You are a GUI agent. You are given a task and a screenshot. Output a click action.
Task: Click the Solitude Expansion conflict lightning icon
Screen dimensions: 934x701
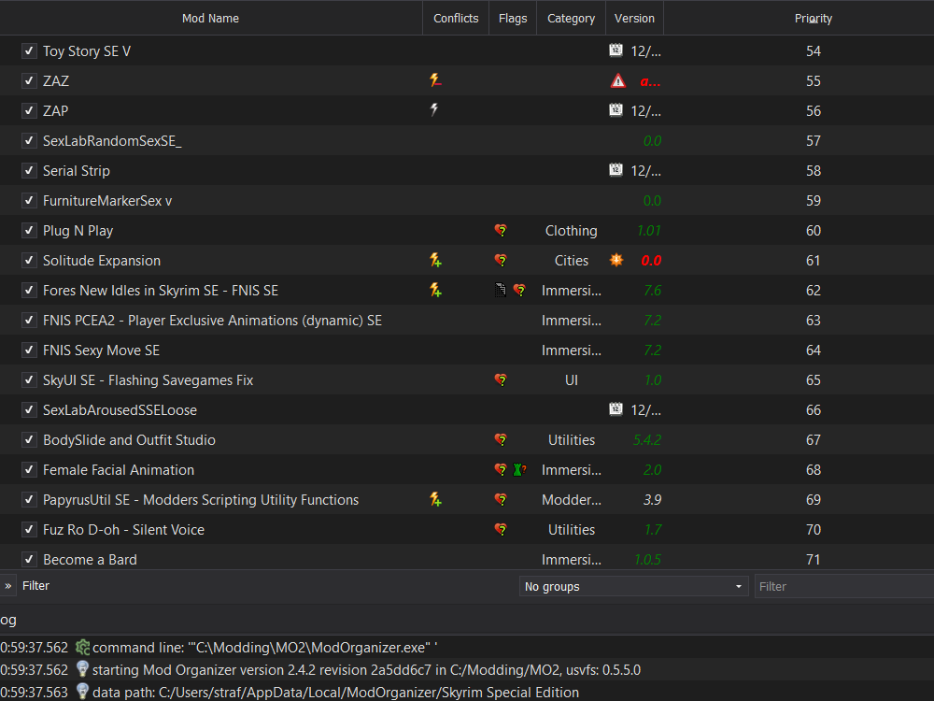click(x=435, y=260)
